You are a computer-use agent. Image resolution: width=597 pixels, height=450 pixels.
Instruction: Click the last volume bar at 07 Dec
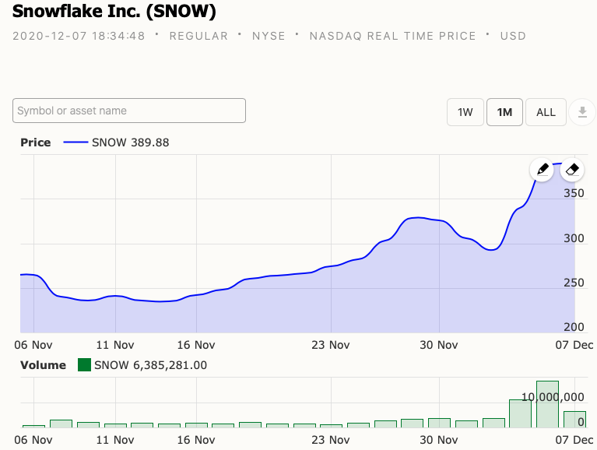coord(574,419)
